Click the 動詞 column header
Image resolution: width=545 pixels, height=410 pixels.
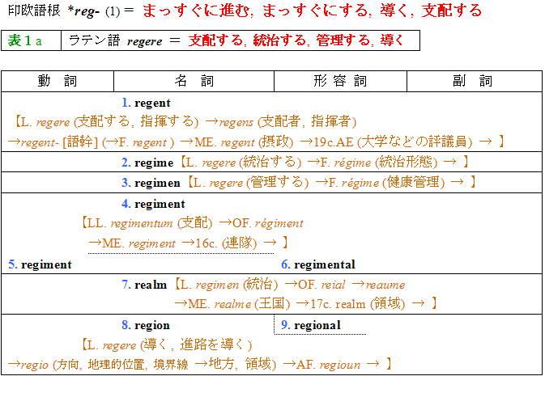[x=57, y=81]
